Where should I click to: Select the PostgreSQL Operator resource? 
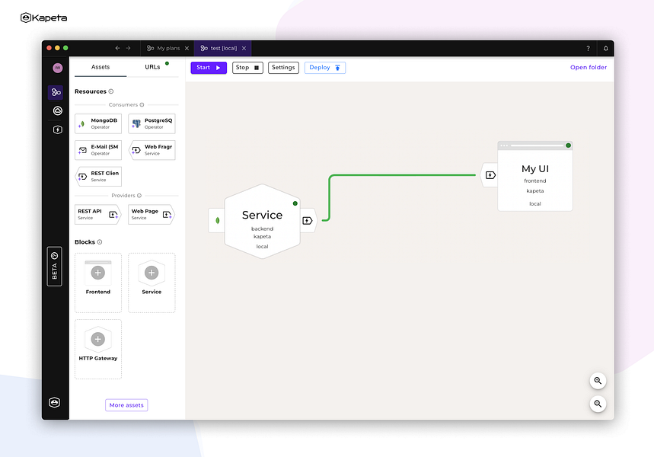(x=152, y=123)
